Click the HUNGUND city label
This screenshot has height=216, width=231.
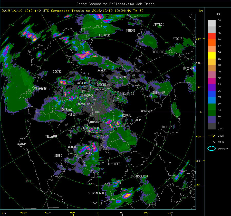coord(122,77)
